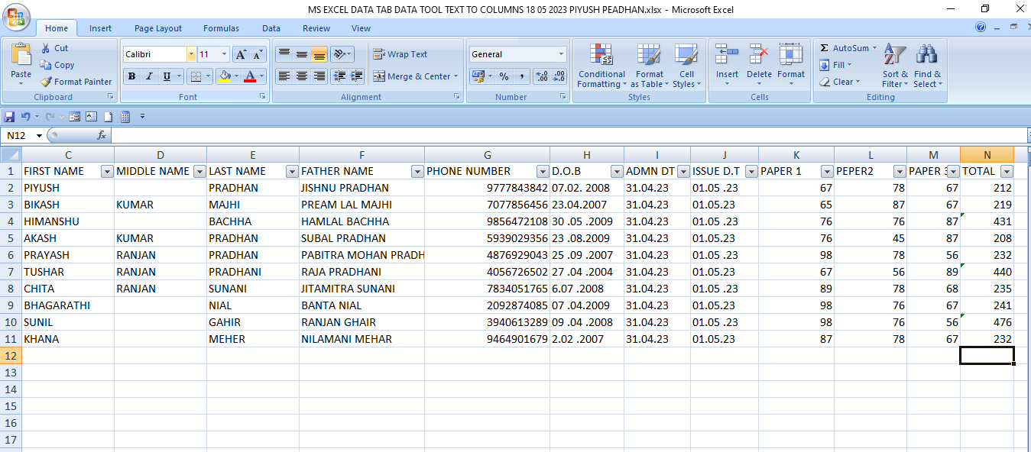Expand the General number format dropdown
Image resolution: width=1031 pixels, height=452 pixels.
pos(561,54)
